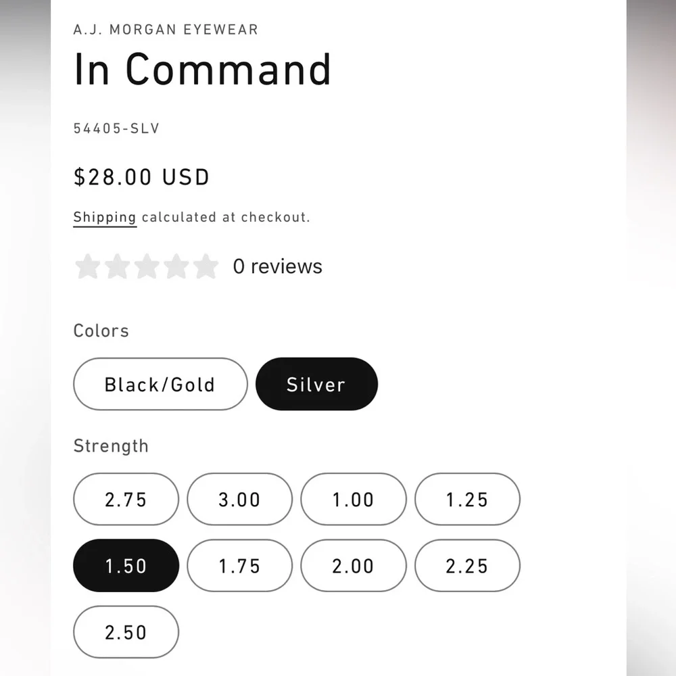Click the fifth rating star
676x676 pixels.
pyautogui.click(x=206, y=266)
